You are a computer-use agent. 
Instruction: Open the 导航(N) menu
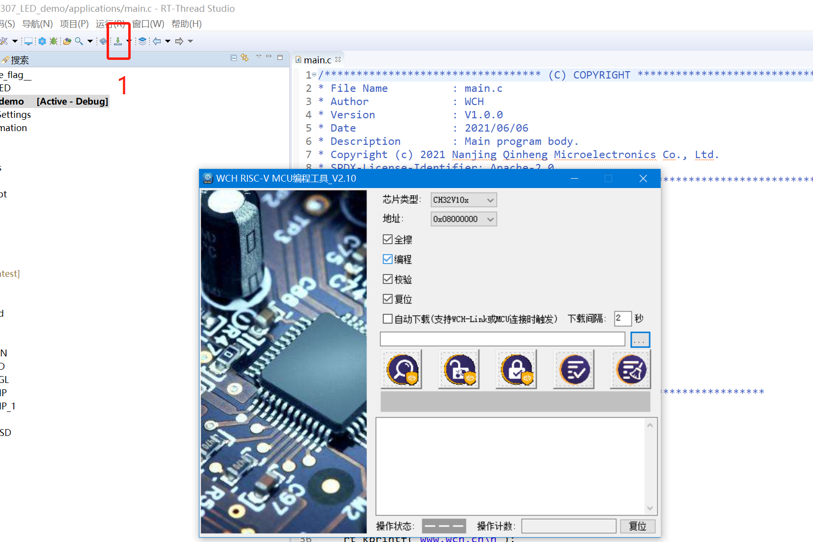point(37,24)
